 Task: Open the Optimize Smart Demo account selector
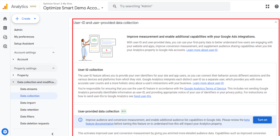point(73,8)
